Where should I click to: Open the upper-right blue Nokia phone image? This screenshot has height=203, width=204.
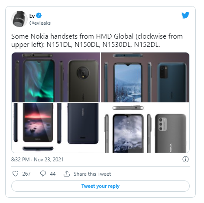[x=145, y=77]
